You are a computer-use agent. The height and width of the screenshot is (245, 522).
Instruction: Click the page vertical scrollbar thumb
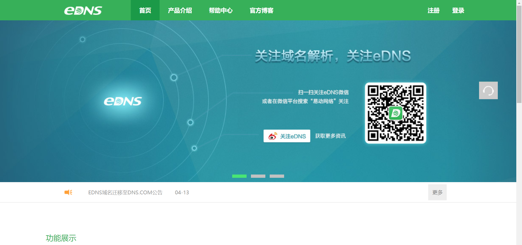coord(519,54)
